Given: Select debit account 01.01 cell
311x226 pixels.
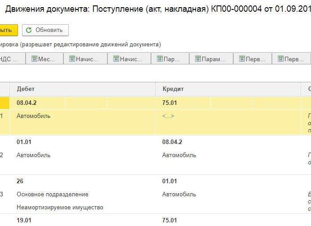Looking at the screenshot, I should (24, 142).
